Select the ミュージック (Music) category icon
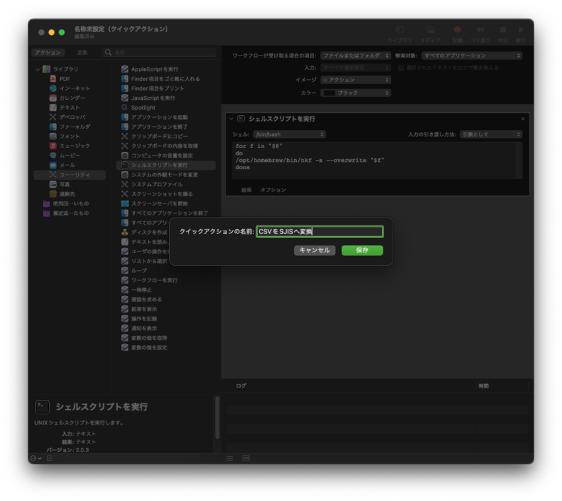 pyautogui.click(x=54, y=145)
